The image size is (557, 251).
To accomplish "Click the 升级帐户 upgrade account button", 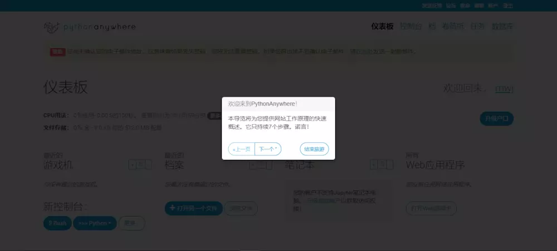I will pyautogui.click(x=497, y=119).
